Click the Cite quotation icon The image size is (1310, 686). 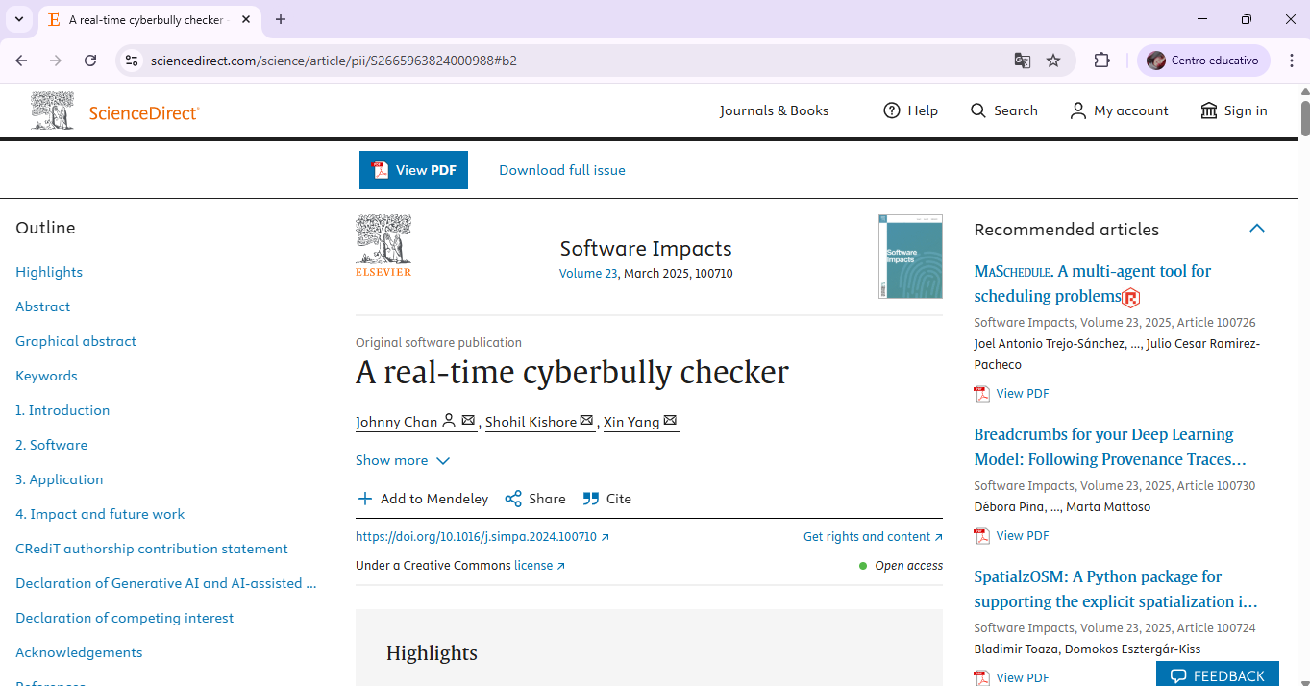point(590,499)
